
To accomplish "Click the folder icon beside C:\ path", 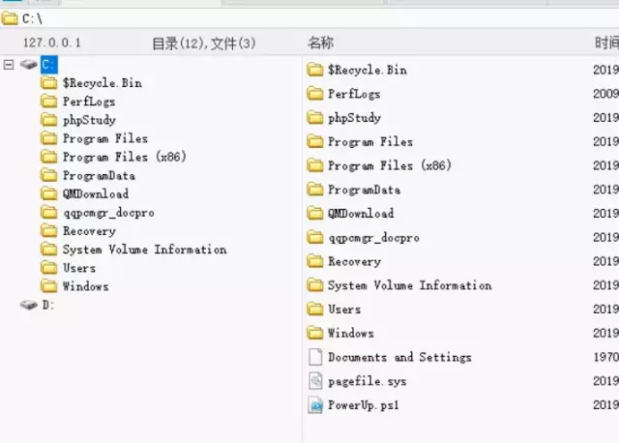I will click(x=10, y=18).
